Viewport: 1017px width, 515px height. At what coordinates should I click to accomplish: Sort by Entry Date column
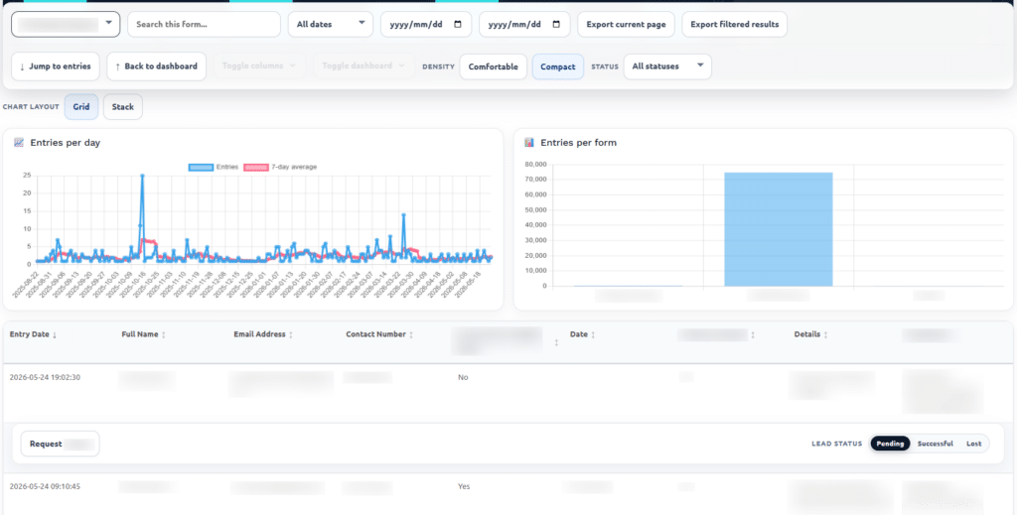pyautogui.click(x=33, y=334)
